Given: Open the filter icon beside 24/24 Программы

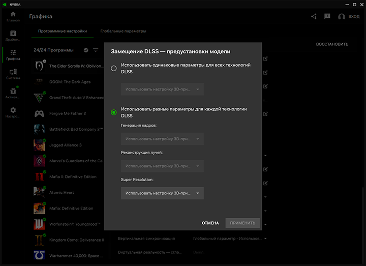Looking at the screenshot, I should click(x=96, y=50).
